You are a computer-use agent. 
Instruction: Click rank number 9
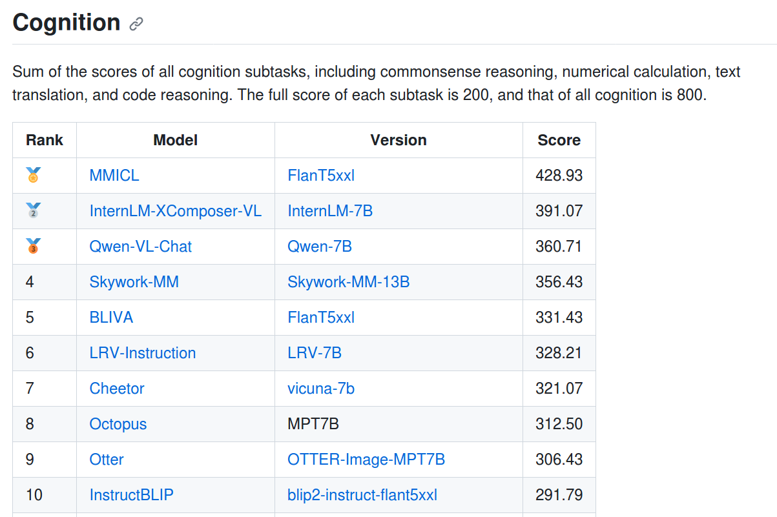tap(30, 460)
